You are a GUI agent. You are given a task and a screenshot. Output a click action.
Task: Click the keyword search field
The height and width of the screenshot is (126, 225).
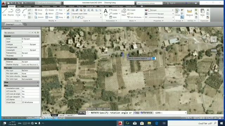149,3
